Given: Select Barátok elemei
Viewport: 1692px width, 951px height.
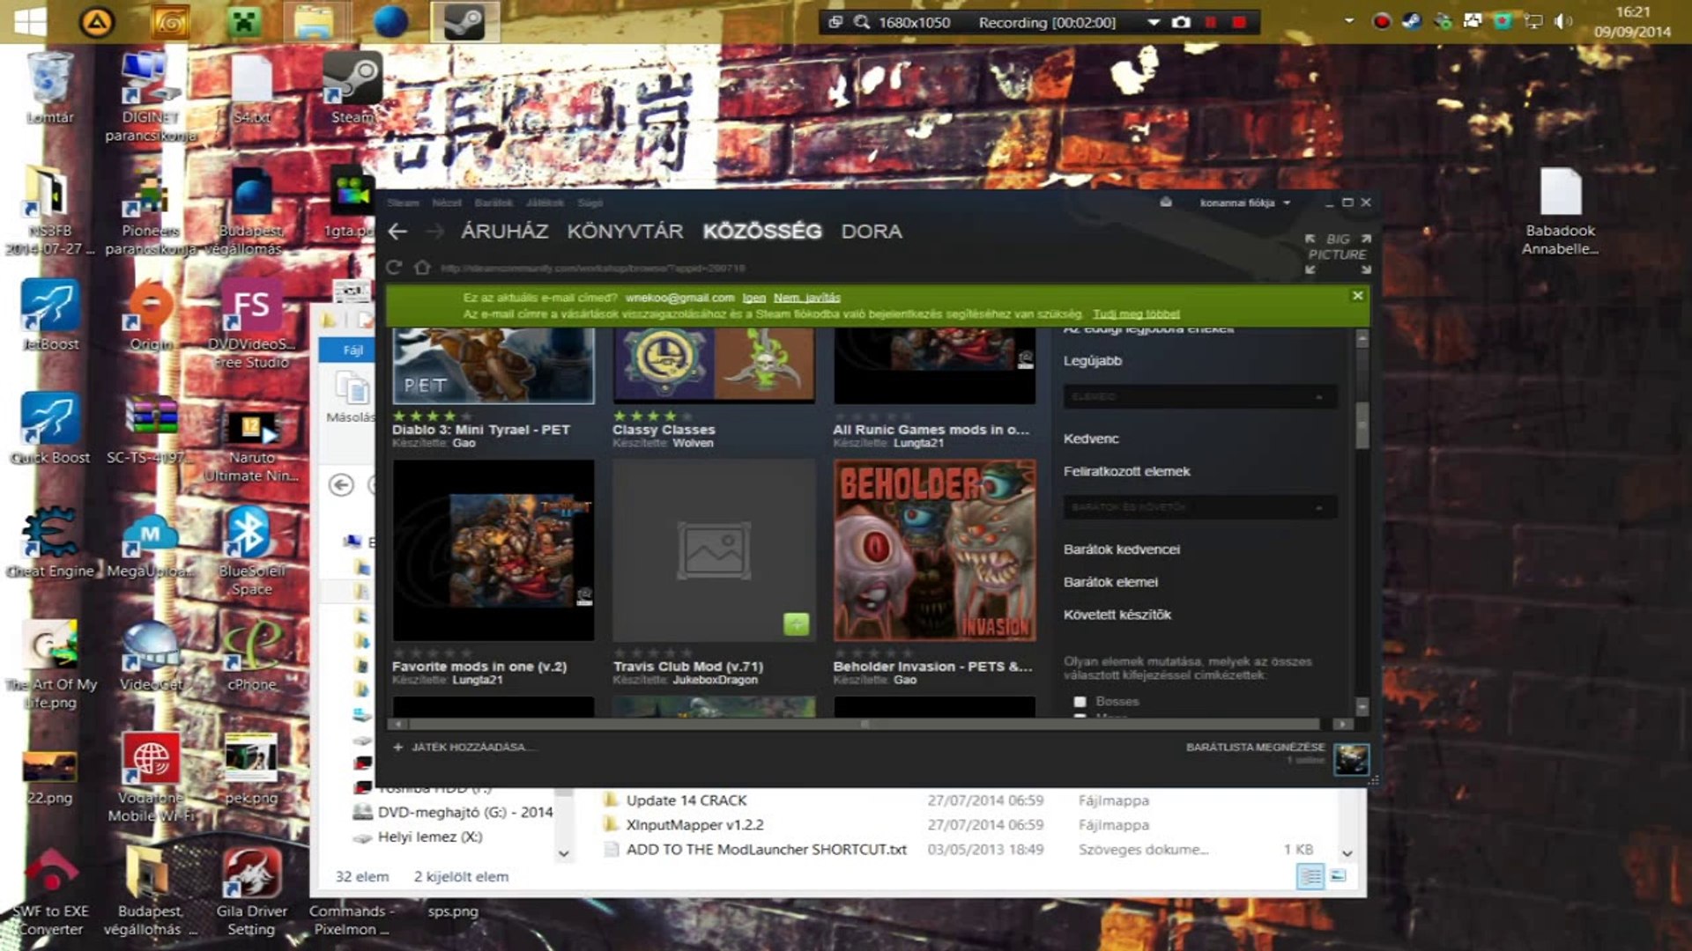Looking at the screenshot, I should click(x=1110, y=582).
